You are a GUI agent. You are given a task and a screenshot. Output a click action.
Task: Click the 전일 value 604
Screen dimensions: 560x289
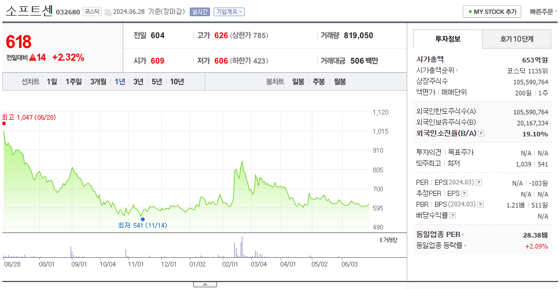[x=157, y=36]
